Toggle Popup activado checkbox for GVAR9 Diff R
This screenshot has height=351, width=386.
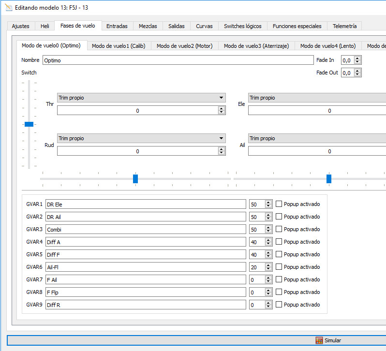[x=279, y=305]
